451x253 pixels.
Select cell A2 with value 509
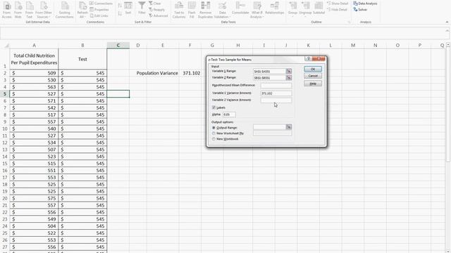pyautogui.click(x=34, y=73)
